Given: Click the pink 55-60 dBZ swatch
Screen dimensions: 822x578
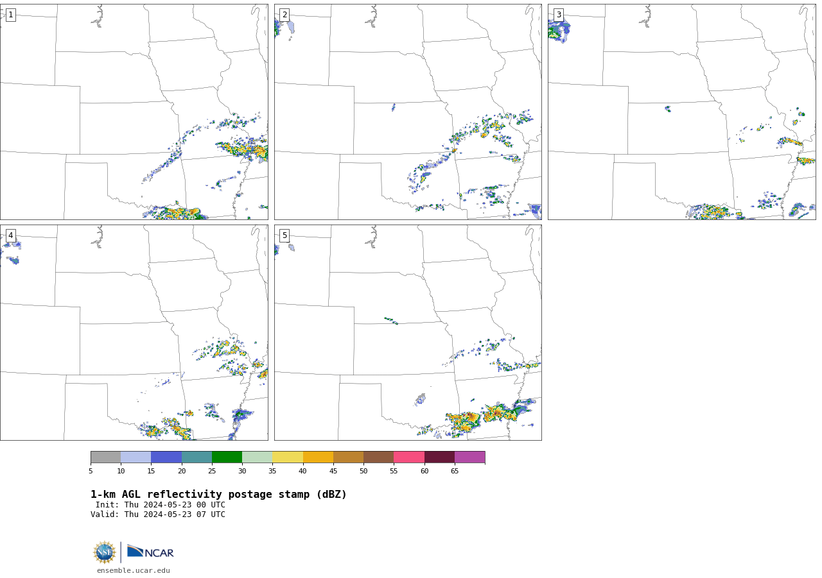Looking at the screenshot, I should 409,457.
